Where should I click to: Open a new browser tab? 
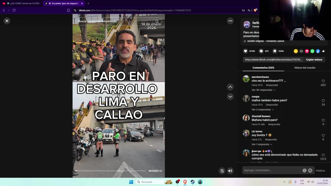click(88, 3)
